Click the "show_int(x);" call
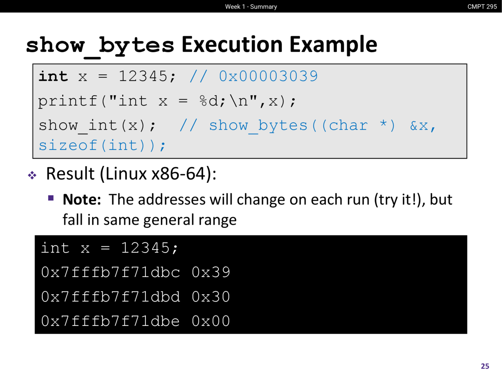This screenshot has height=376, width=502. [97, 125]
